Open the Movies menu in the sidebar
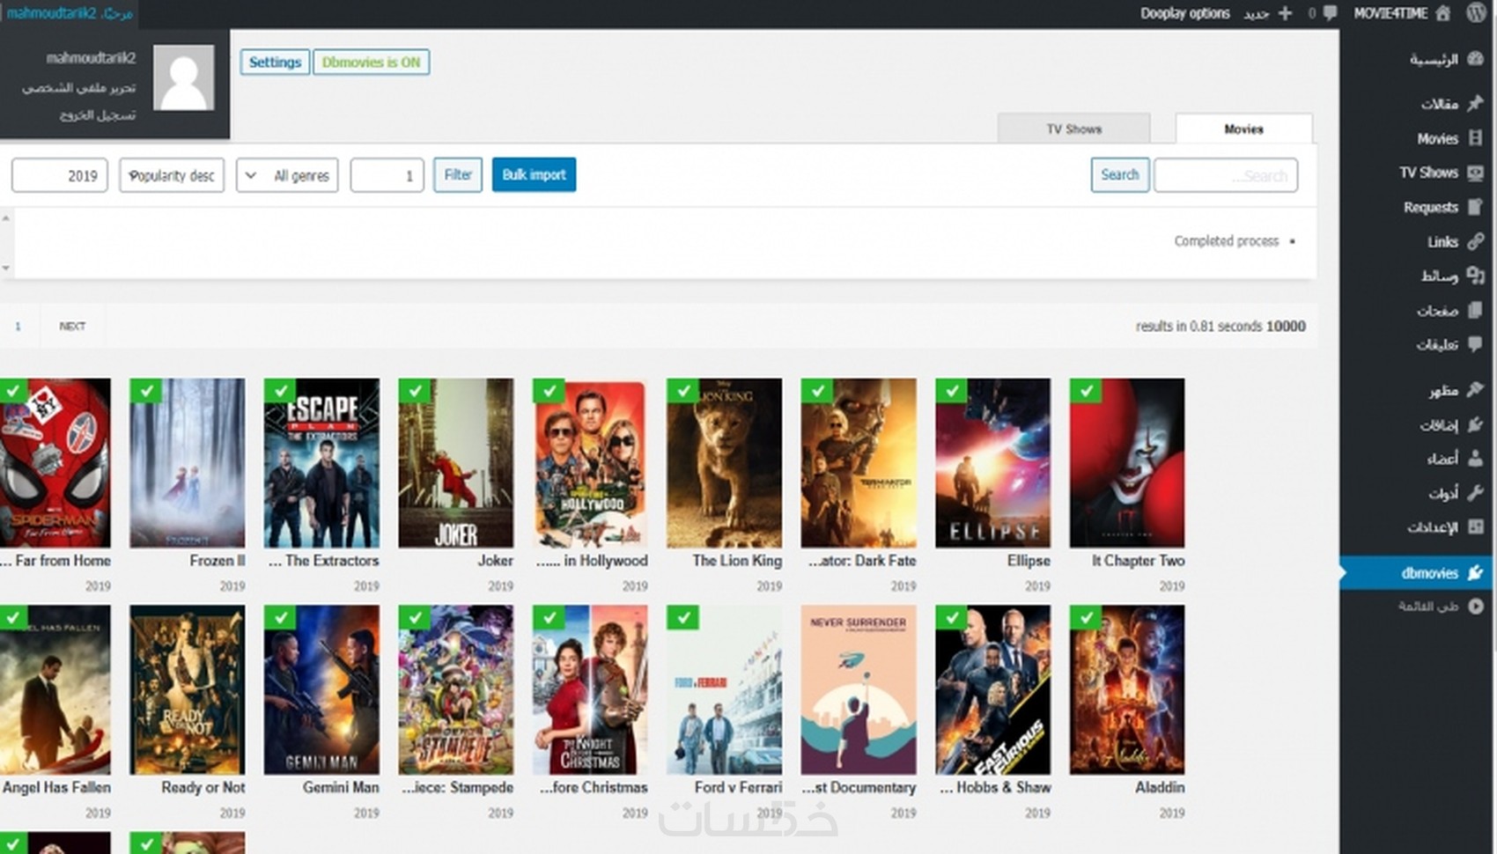The image size is (1497, 854). tap(1437, 138)
